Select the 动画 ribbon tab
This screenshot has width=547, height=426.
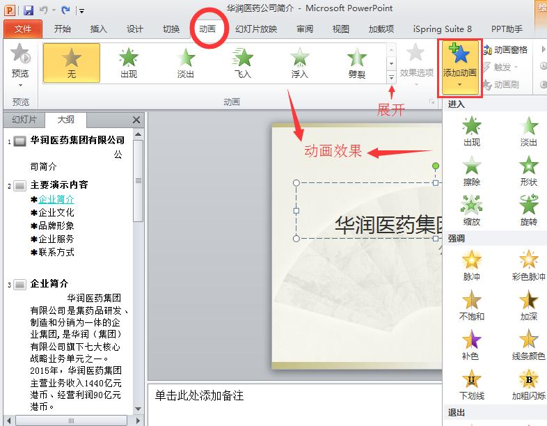[207, 29]
